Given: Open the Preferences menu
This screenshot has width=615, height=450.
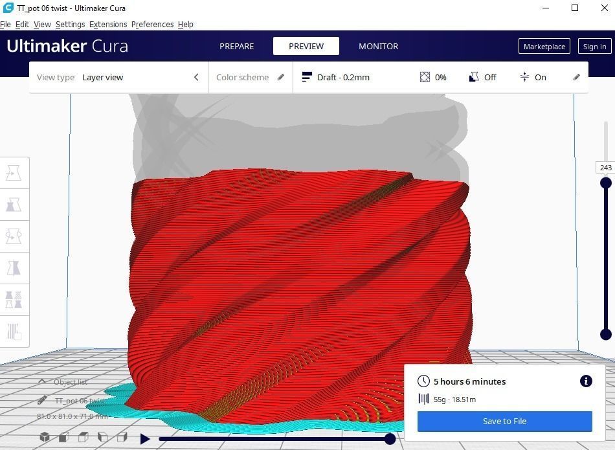Looking at the screenshot, I should point(153,25).
